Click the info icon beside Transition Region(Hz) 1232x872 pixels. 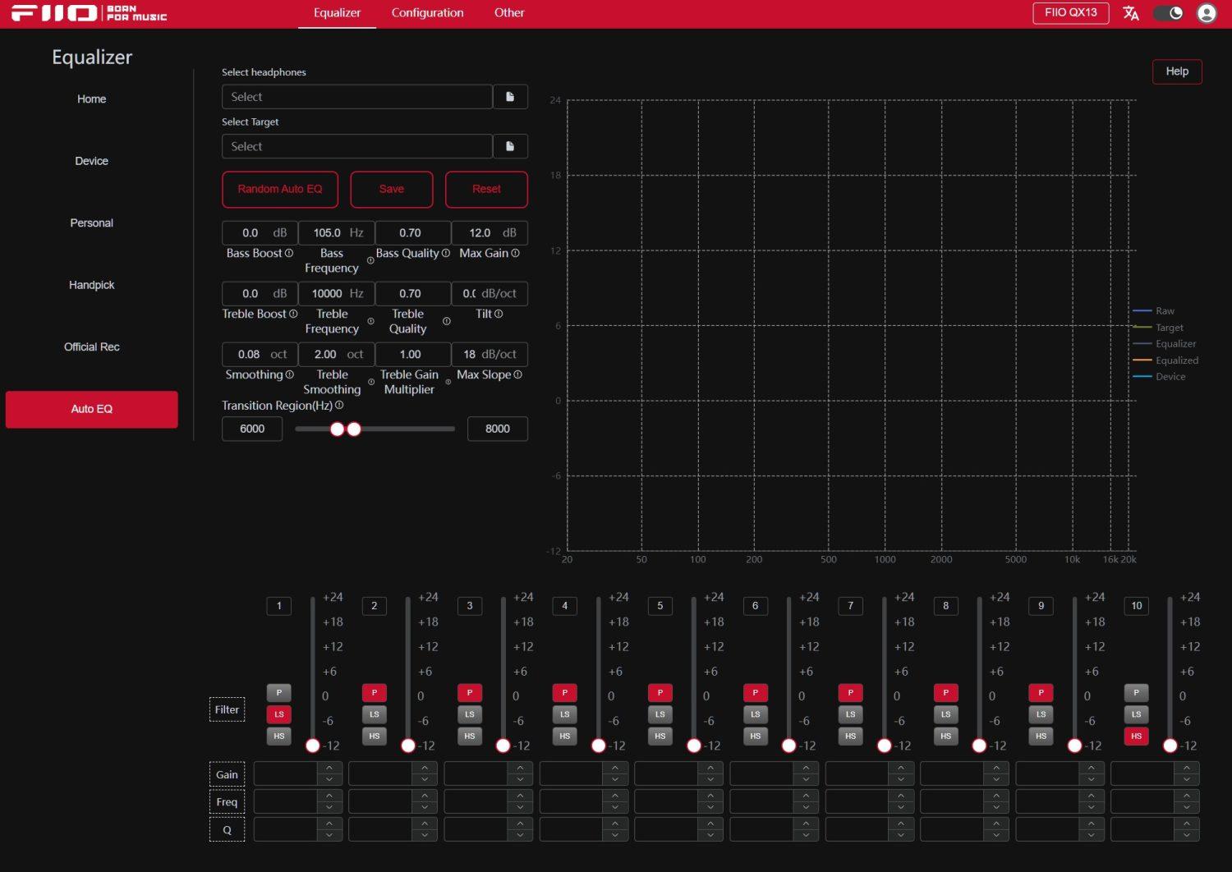tap(339, 406)
